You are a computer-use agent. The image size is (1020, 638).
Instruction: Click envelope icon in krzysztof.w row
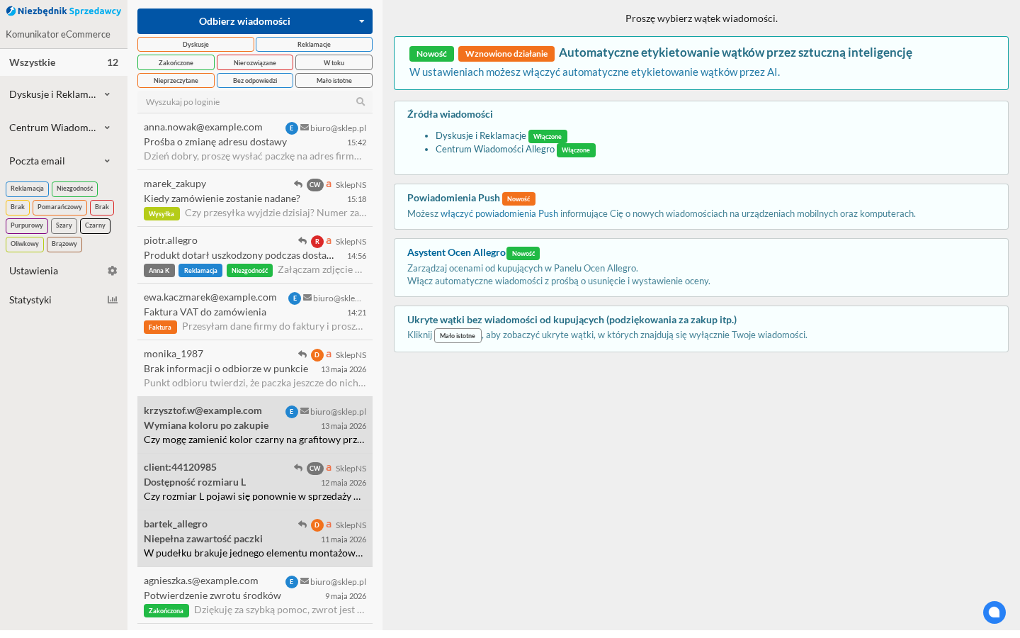(305, 411)
